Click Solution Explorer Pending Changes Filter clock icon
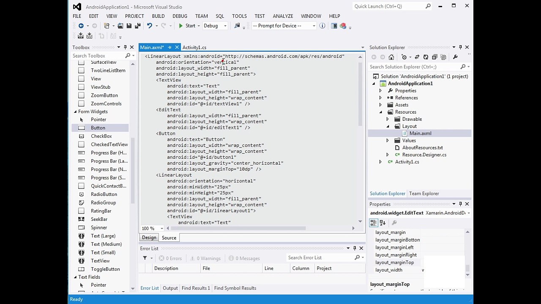Screen dimensions: 541x304 point(404,57)
